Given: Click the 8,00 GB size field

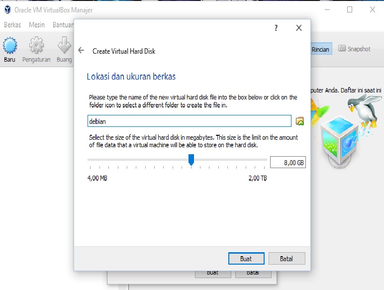Looking at the screenshot, I should [288, 162].
